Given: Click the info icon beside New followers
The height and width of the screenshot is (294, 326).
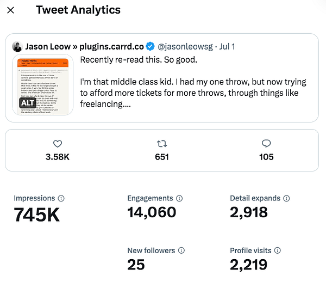Looking at the screenshot, I should (181, 250).
